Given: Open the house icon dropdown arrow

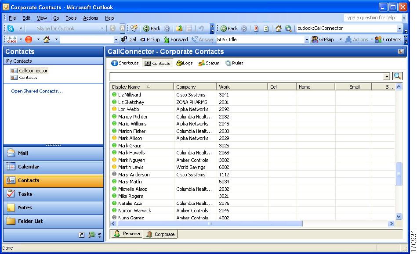Looking at the screenshot, I should point(56,39).
